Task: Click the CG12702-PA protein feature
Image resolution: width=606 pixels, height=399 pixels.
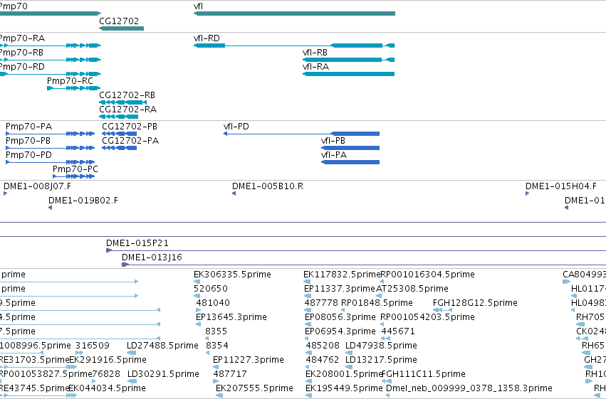Action: 120,148
